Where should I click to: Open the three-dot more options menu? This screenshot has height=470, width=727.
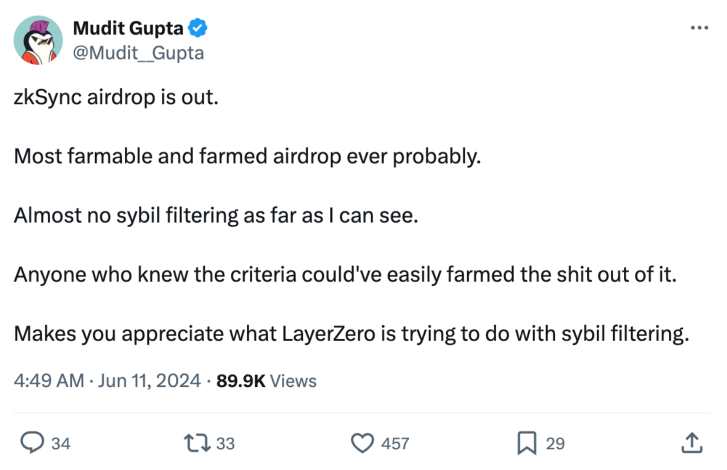(x=699, y=28)
